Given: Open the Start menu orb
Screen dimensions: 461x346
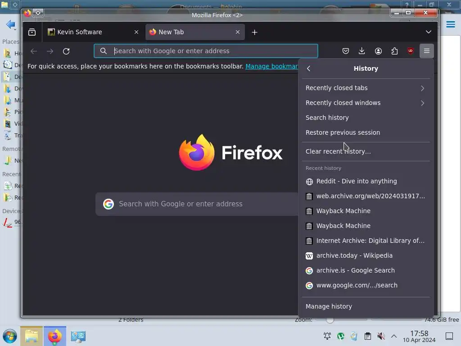Looking at the screenshot, I should [x=10, y=336].
